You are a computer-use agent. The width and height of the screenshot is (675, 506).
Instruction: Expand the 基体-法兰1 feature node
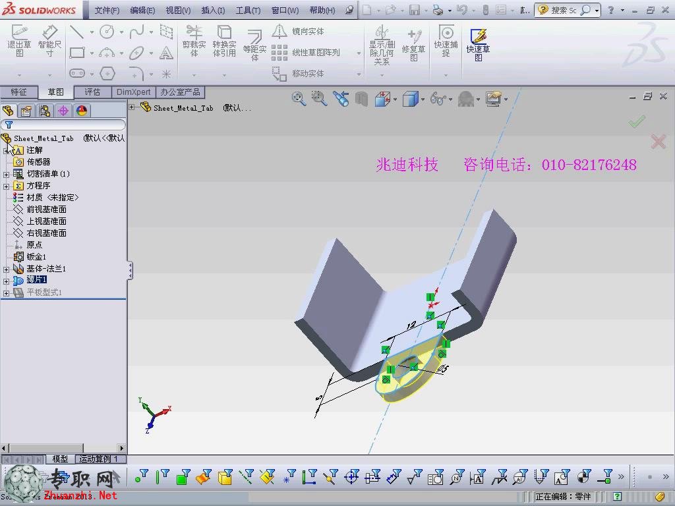(6, 269)
